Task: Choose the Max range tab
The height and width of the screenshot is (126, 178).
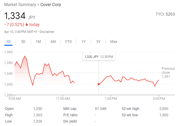Action: click(x=114, y=42)
